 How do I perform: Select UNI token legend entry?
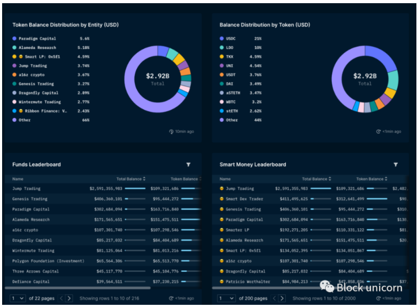(x=240, y=66)
